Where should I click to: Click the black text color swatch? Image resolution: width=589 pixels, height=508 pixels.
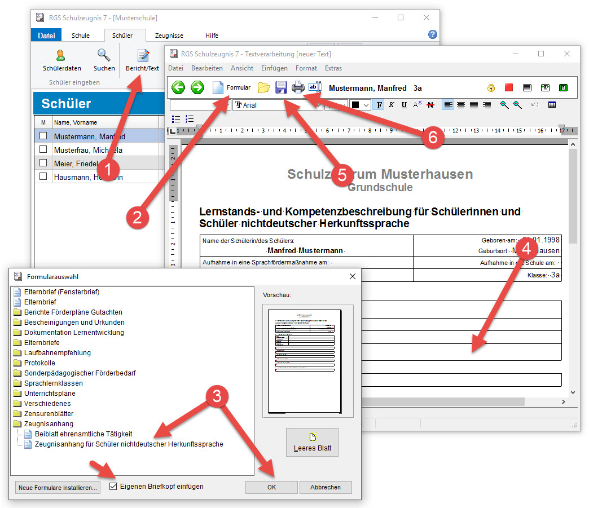(355, 105)
